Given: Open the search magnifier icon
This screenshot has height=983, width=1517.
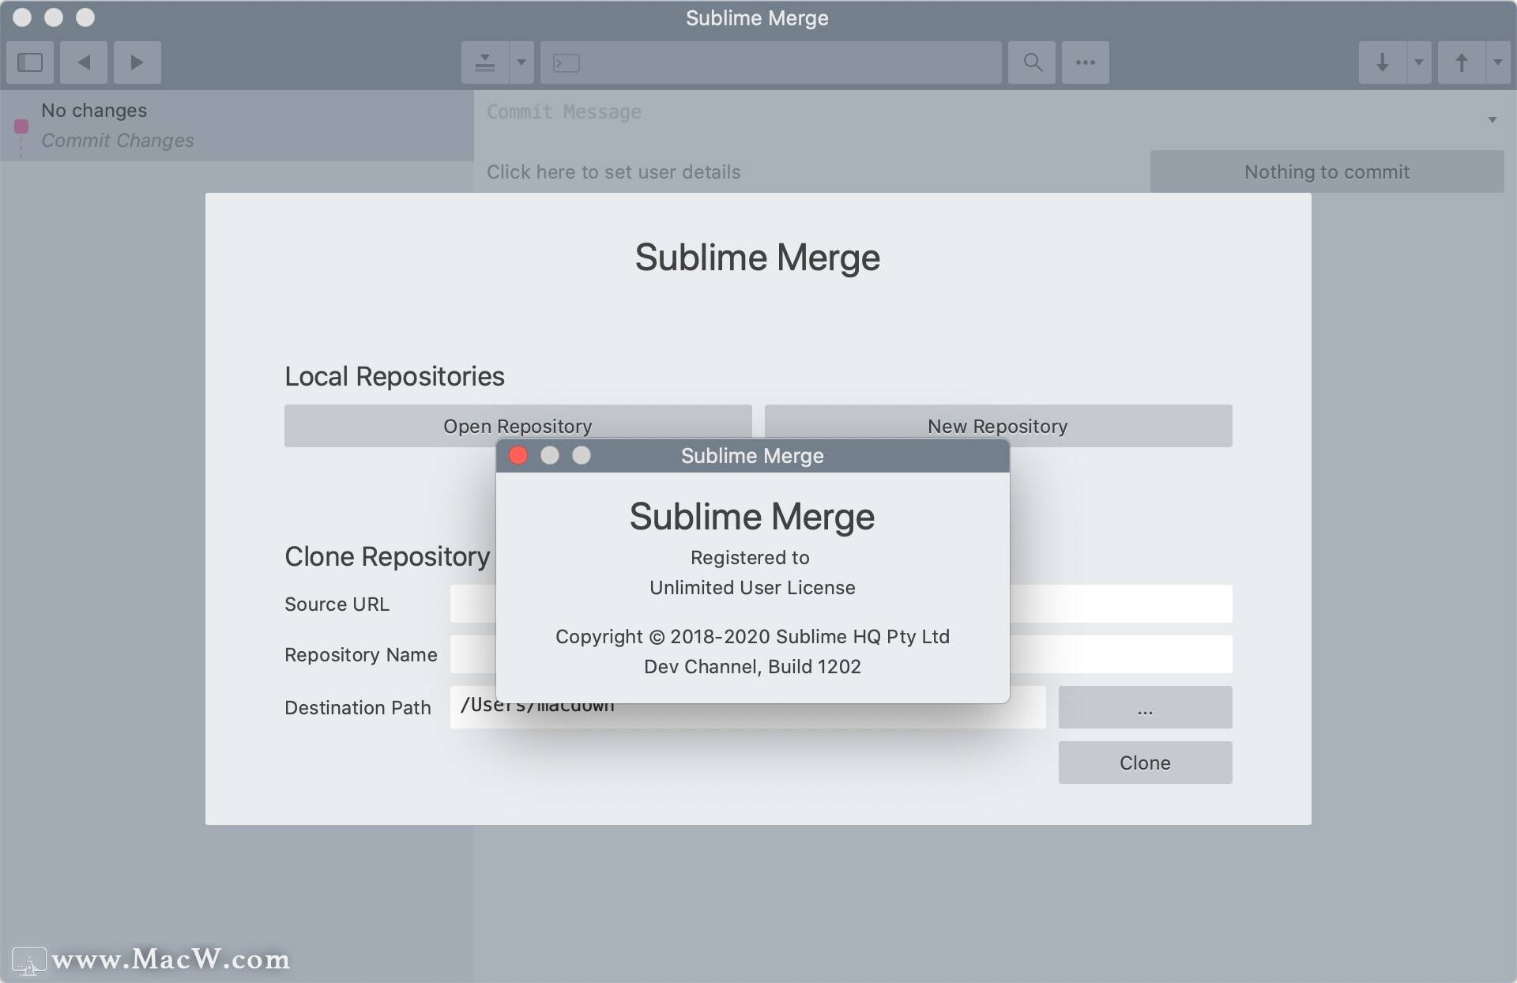Looking at the screenshot, I should 1032,62.
